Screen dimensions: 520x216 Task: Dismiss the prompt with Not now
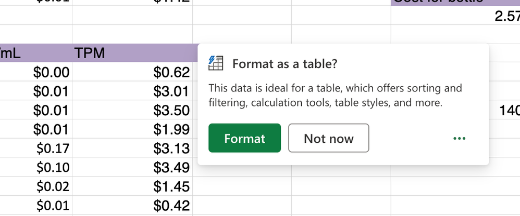coord(328,138)
